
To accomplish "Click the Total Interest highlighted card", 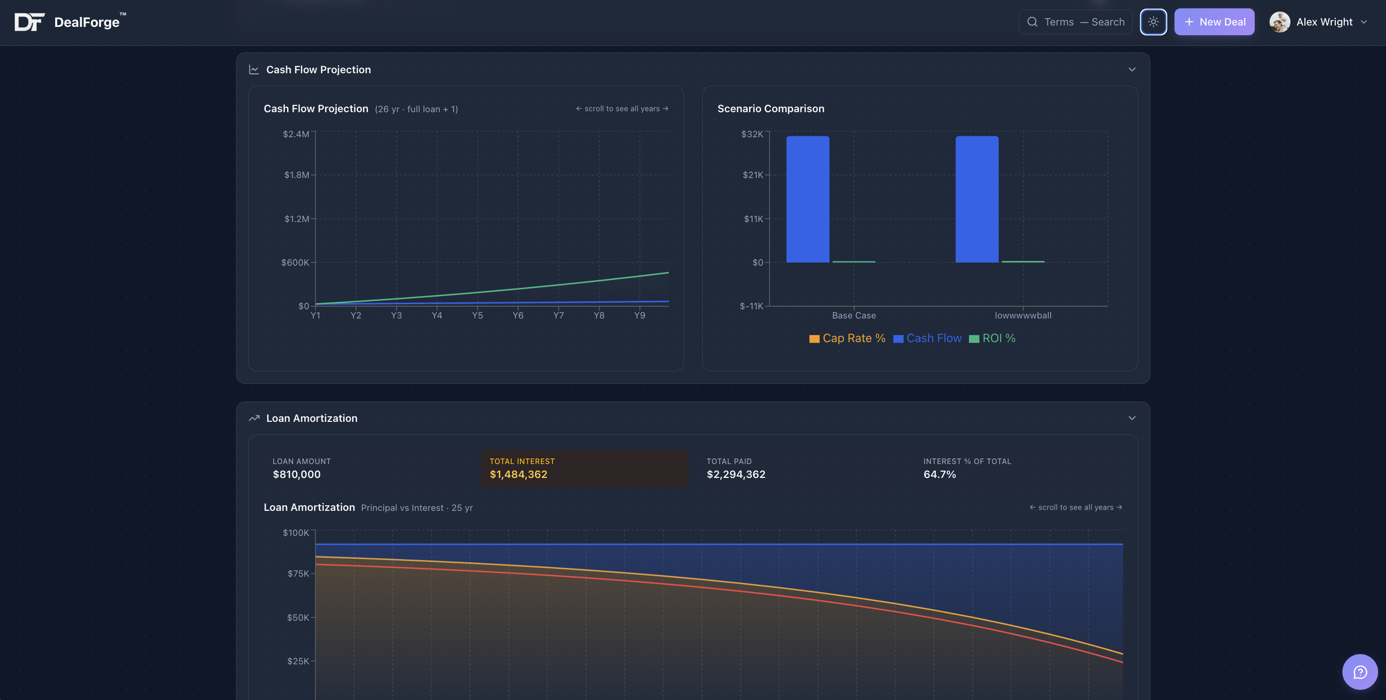I will pos(584,468).
